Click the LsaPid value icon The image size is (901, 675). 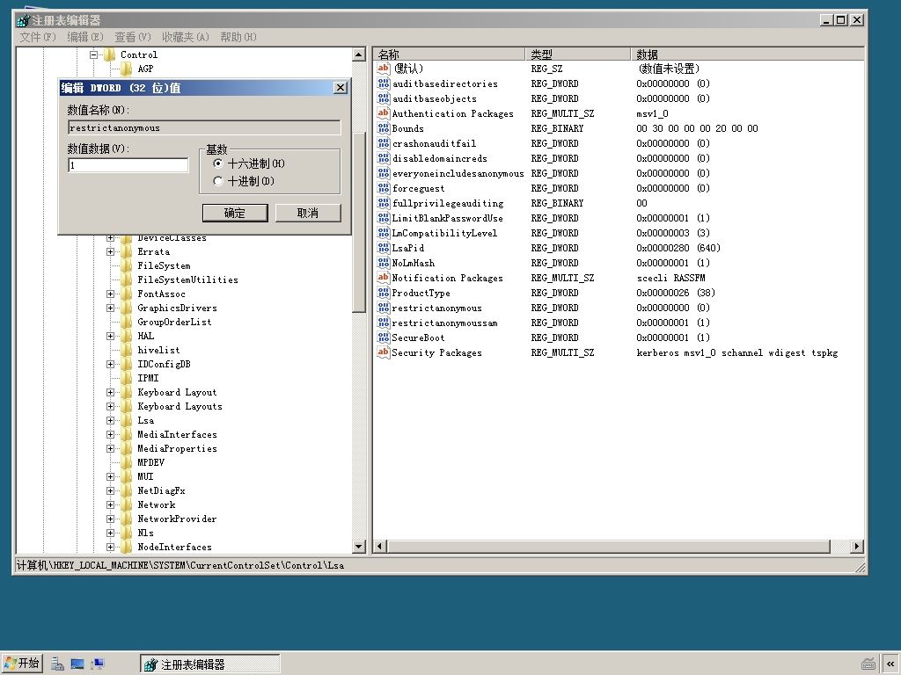(x=384, y=247)
